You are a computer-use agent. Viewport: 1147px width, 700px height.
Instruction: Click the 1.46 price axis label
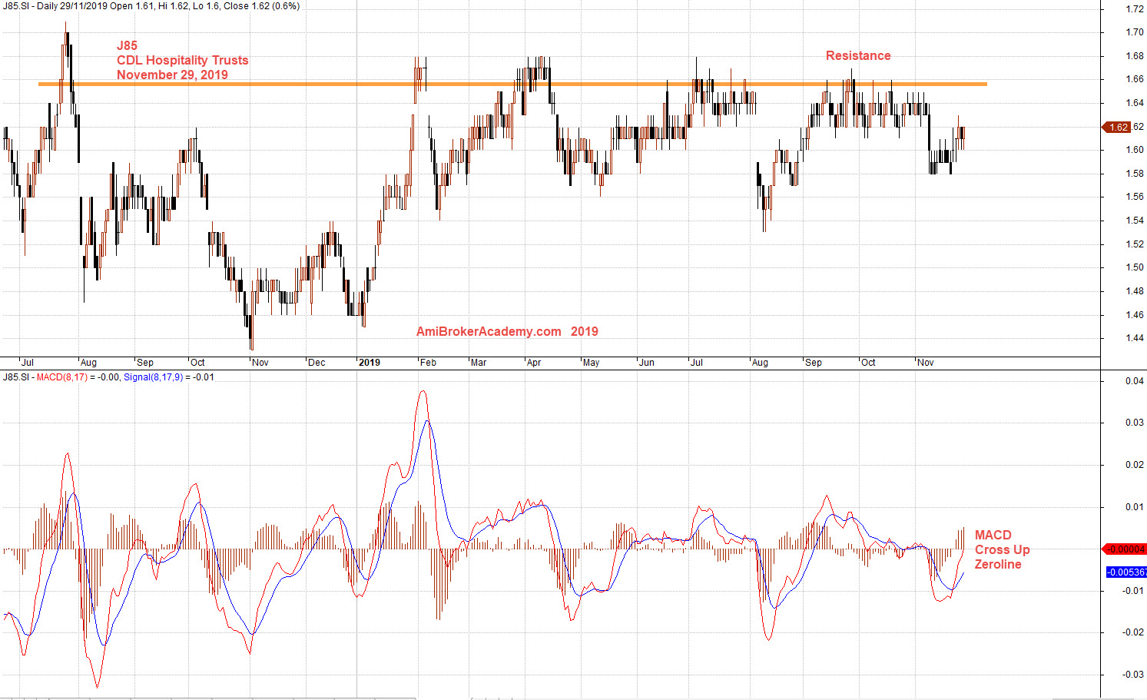click(1134, 315)
